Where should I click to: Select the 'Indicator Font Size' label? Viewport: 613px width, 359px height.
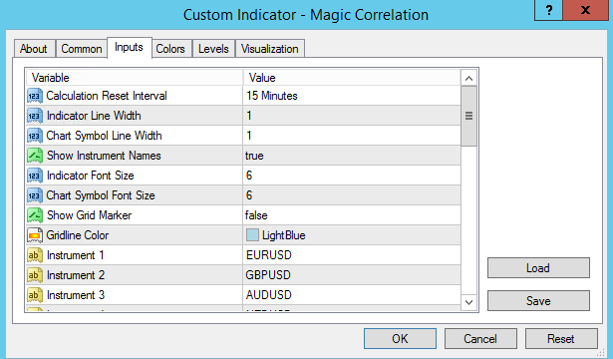[91, 176]
